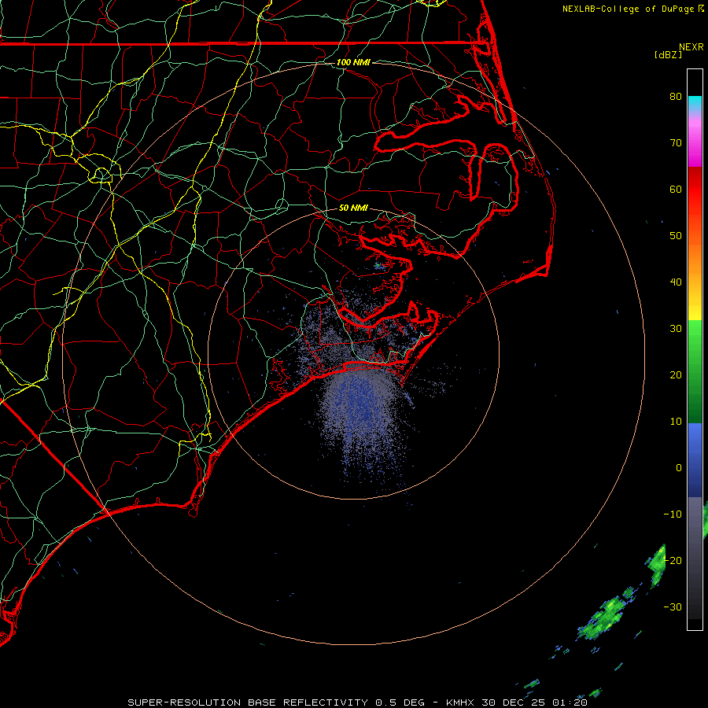Click the cyan segment of the reflectivity colorbar
The image size is (708, 708).
click(x=695, y=103)
